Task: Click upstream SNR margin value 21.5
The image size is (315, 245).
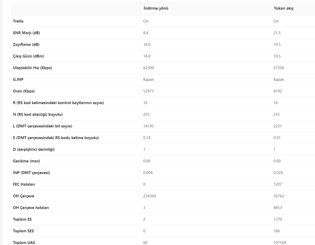Action: click(277, 33)
